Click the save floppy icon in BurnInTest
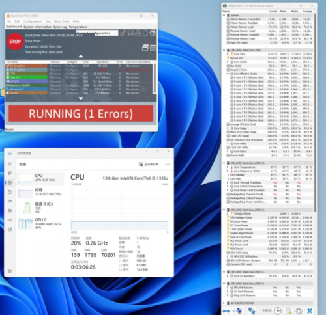The height and width of the screenshot is (315, 326). (130, 33)
